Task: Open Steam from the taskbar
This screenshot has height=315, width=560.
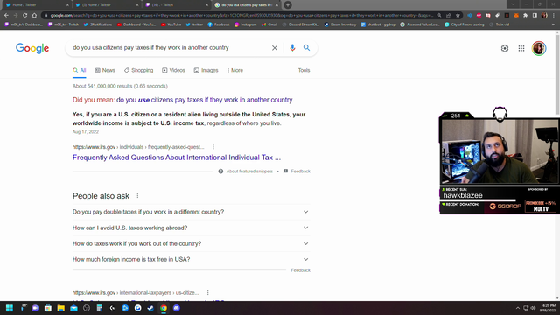Action: [x=150, y=308]
